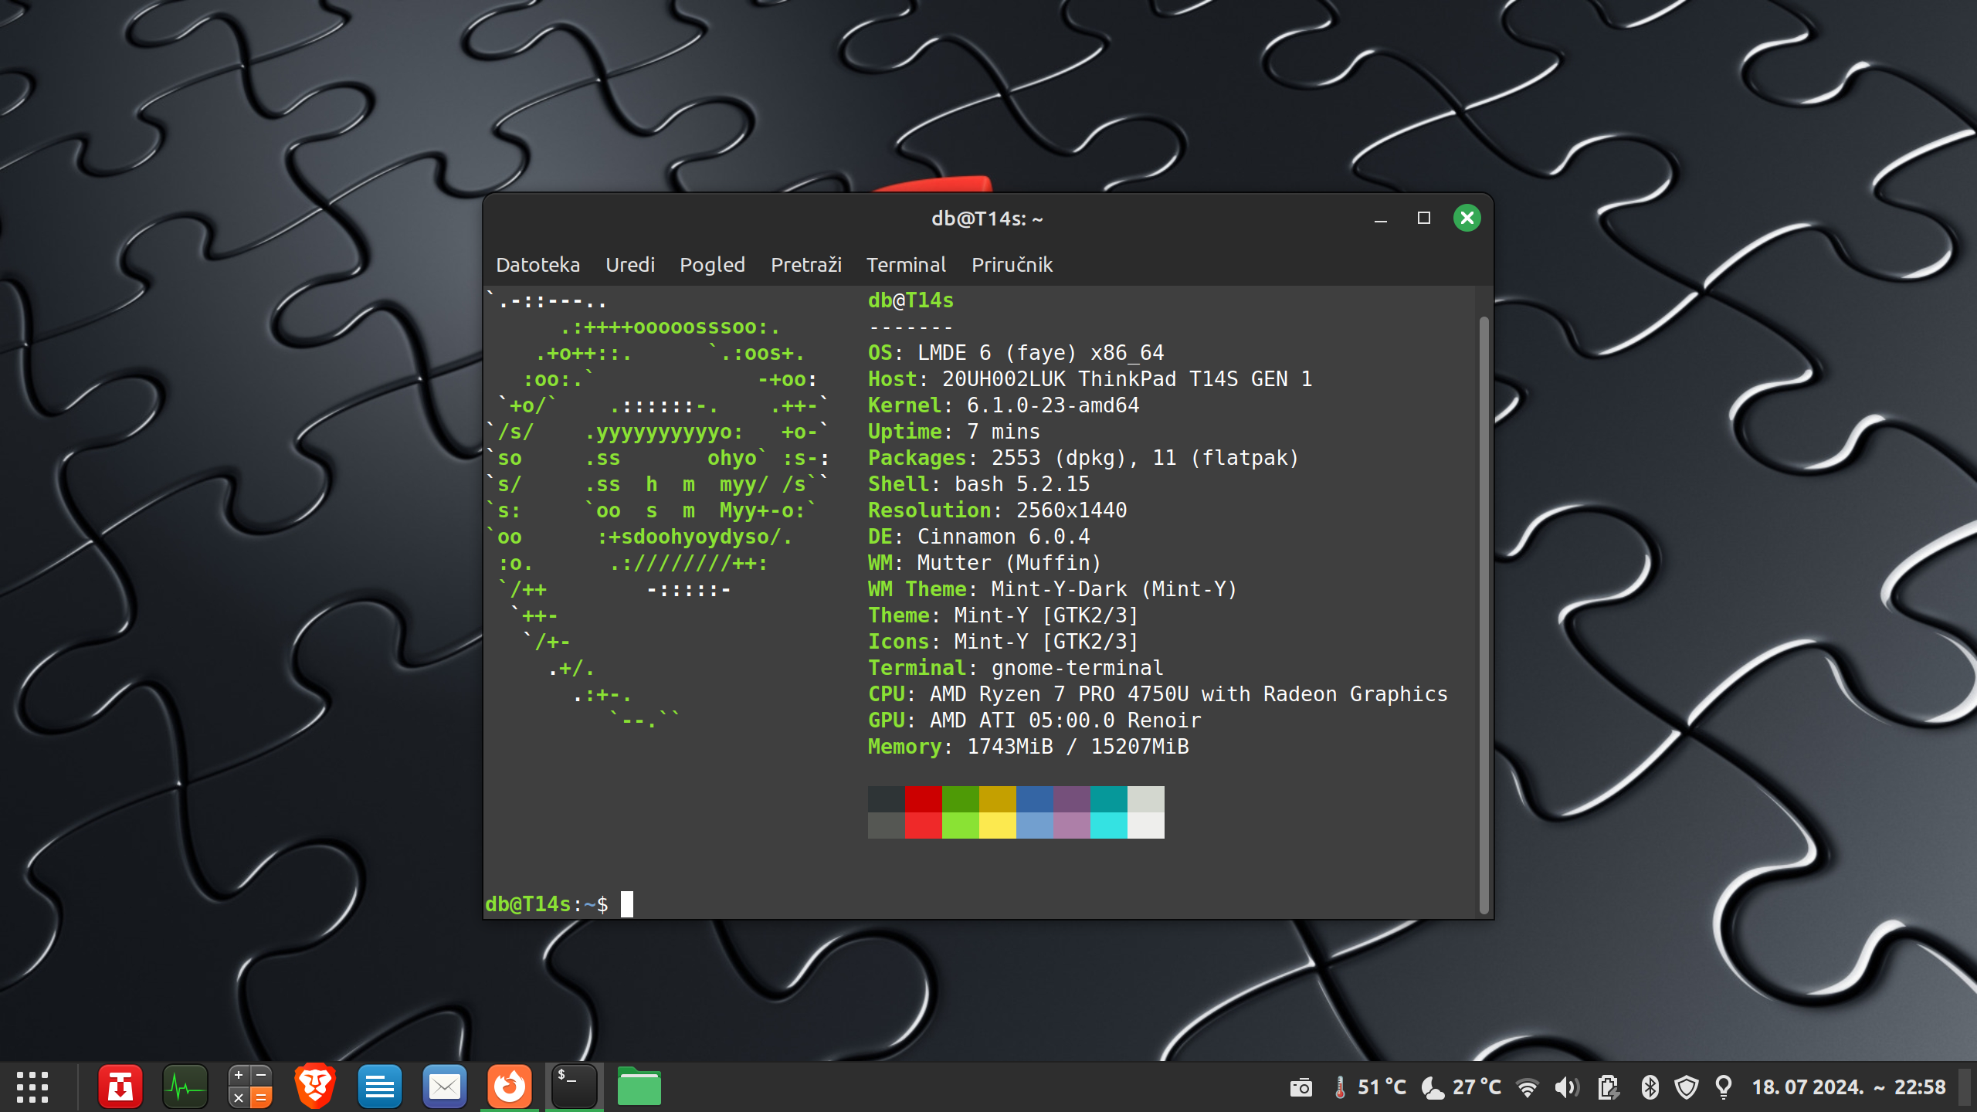
Task: Open the weather applet showing 27 °C
Action: tap(1461, 1087)
